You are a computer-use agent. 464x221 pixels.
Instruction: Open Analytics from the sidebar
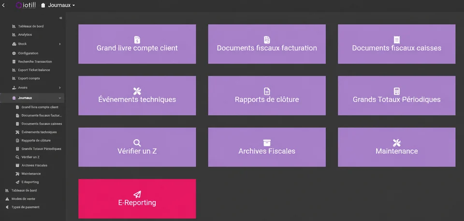tap(25, 35)
